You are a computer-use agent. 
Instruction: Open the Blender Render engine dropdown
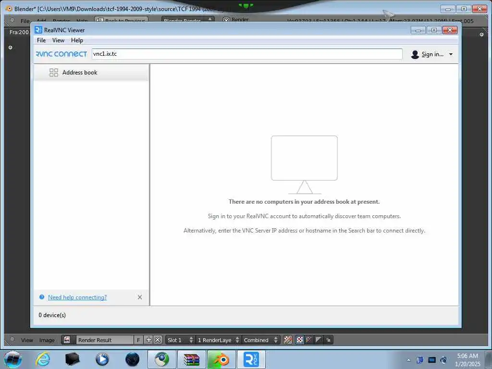pyautogui.click(x=188, y=20)
